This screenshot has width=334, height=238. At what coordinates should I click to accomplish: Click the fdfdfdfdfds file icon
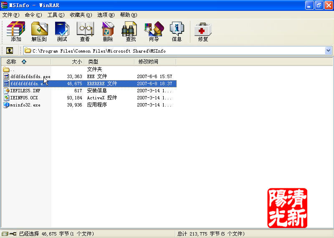pos(6,84)
